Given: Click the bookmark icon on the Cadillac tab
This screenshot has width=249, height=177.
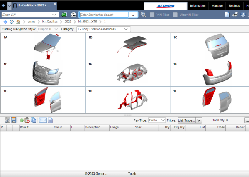Looking at the screenshot, I should coord(15,6).
